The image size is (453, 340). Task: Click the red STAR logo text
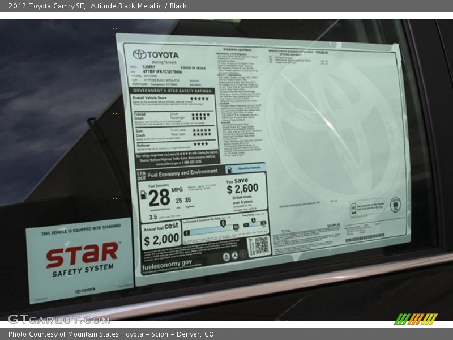pyautogui.click(x=82, y=254)
